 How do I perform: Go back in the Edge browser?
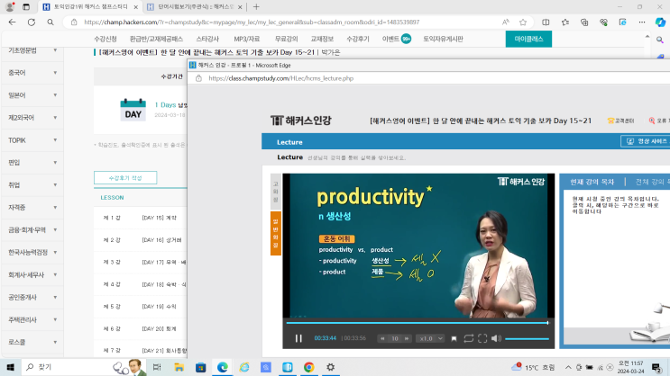(12, 22)
